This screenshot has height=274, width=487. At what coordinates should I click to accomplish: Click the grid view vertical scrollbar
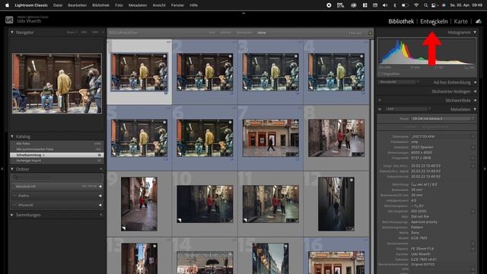pyautogui.click(x=372, y=155)
